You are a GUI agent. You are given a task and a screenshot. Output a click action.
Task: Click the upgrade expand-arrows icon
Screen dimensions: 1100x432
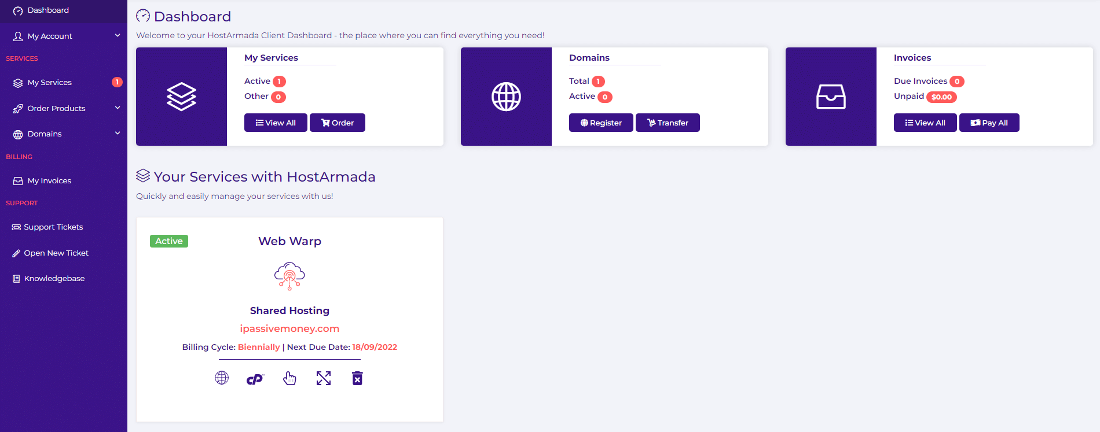click(x=324, y=378)
